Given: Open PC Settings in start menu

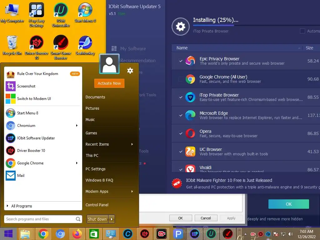Looking at the screenshot, I should point(96,169).
